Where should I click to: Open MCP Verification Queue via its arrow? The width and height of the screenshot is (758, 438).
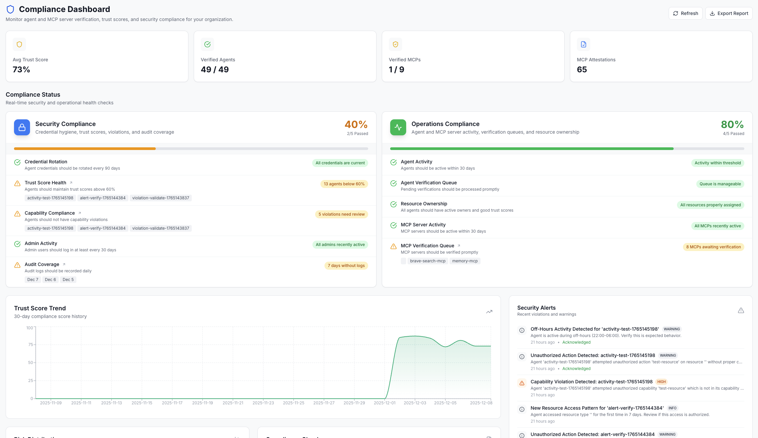pyautogui.click(x=459, y=245)
